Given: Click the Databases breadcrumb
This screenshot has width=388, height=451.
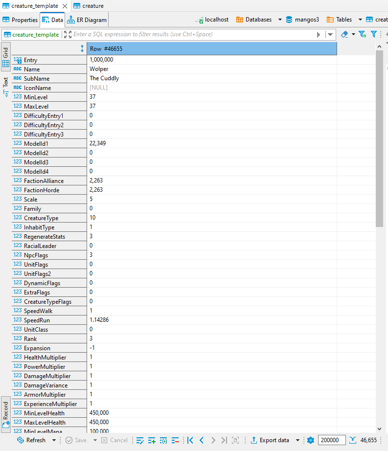Looking at the screenshot, I should (x=254, y=20).
